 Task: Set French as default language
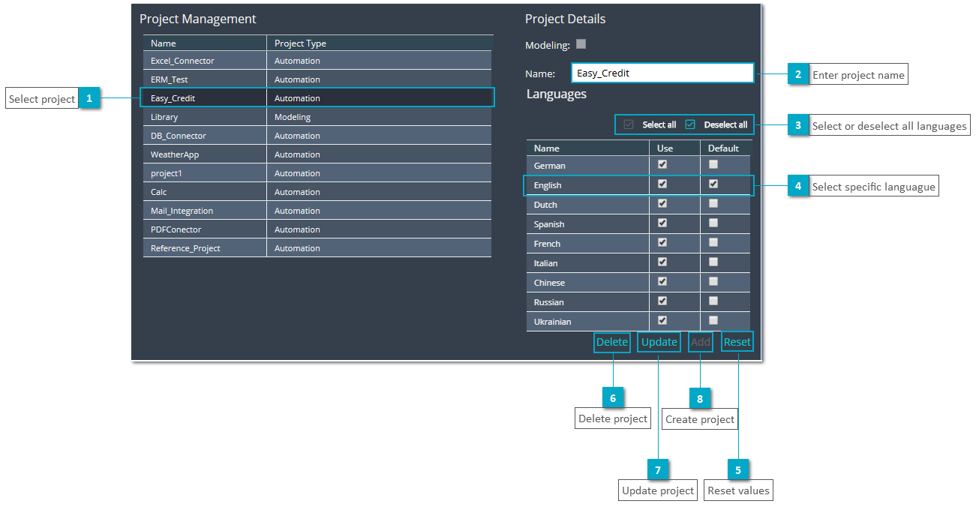click(x=713, y=242)
